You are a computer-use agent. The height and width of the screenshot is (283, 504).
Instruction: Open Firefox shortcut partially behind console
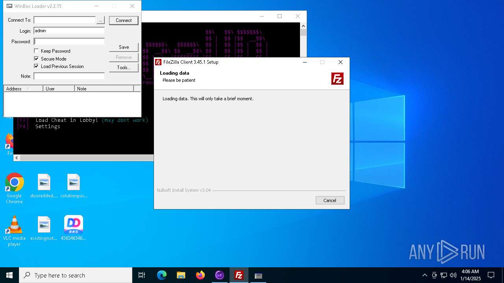tap(9, 144)
